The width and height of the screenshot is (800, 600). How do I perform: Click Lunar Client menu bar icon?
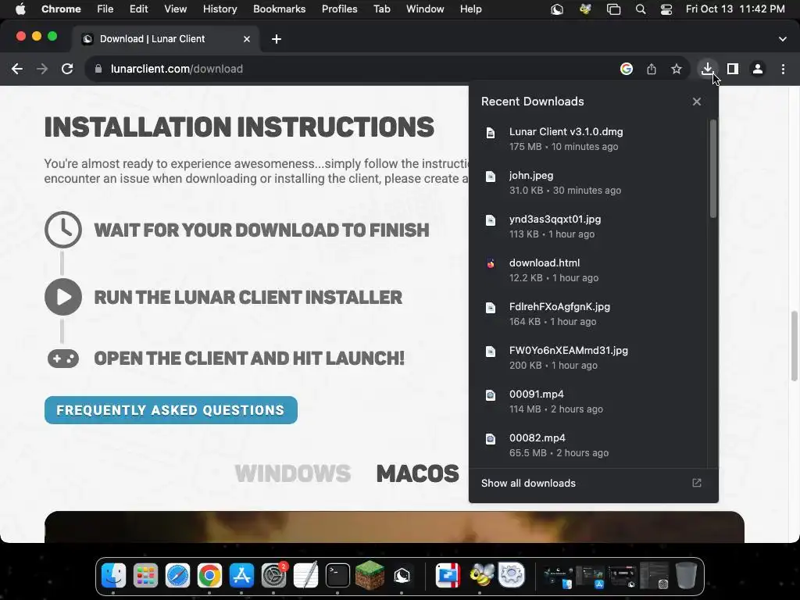pos(556,9)
